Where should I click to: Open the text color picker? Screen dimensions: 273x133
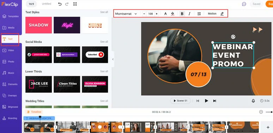tap(165, 14)
